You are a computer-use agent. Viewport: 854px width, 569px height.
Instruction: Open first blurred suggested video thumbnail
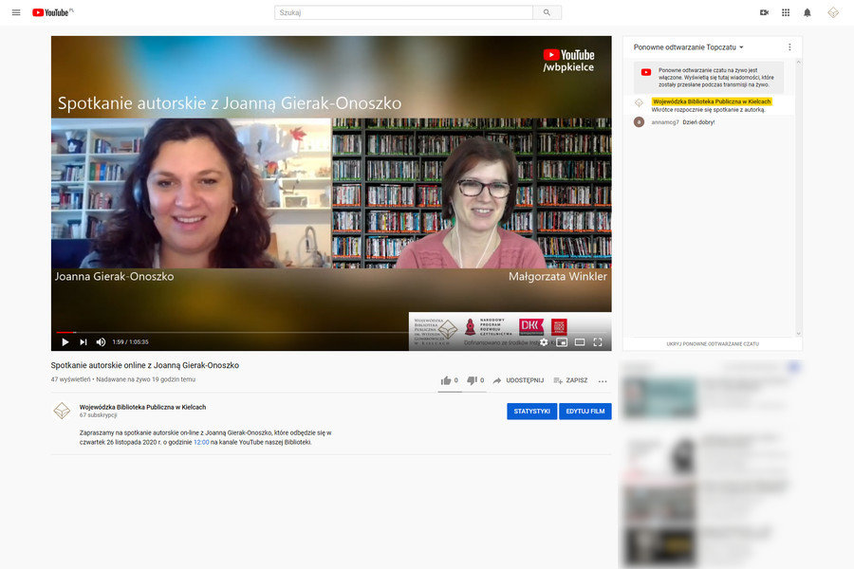click(660, 397)
